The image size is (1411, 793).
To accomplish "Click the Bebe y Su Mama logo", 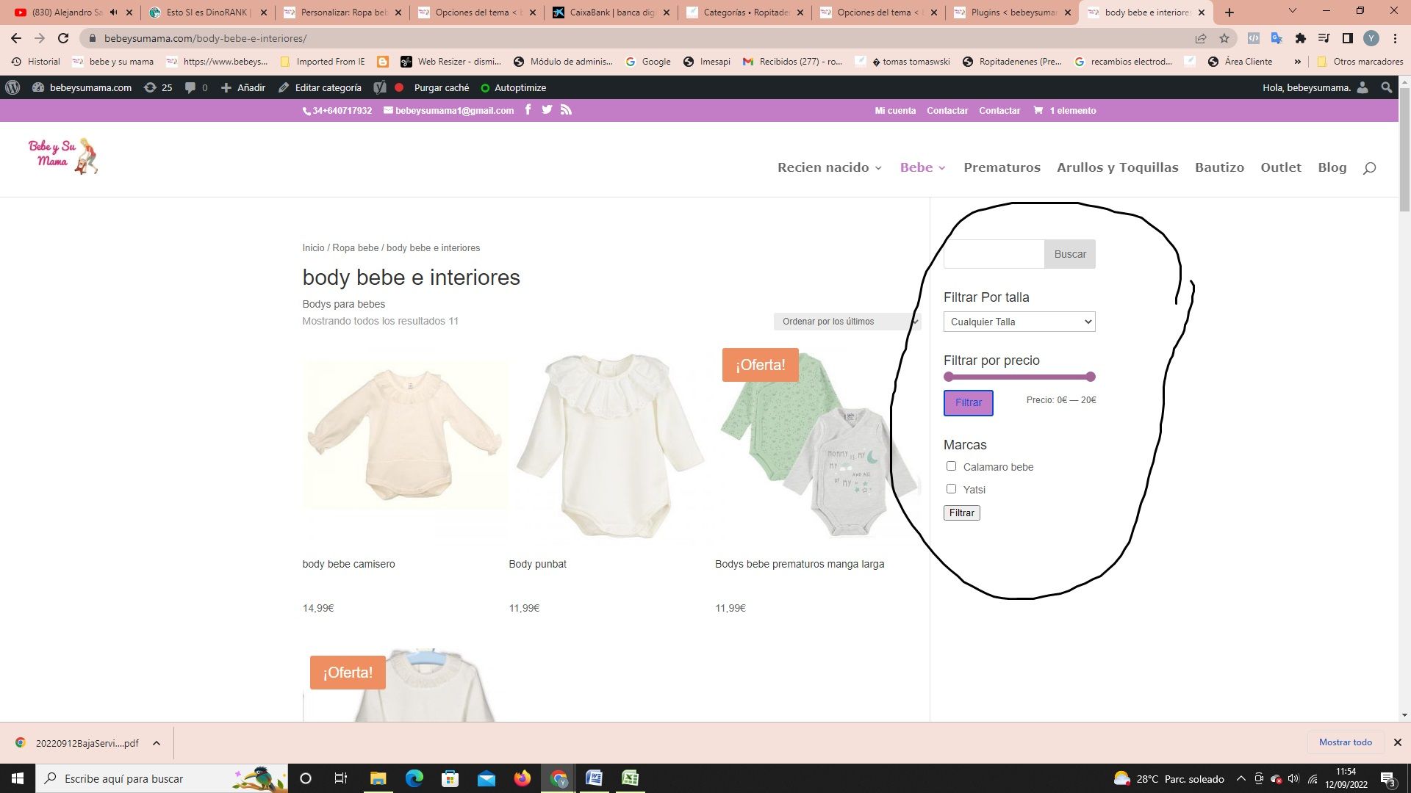I will pos(63,156).
